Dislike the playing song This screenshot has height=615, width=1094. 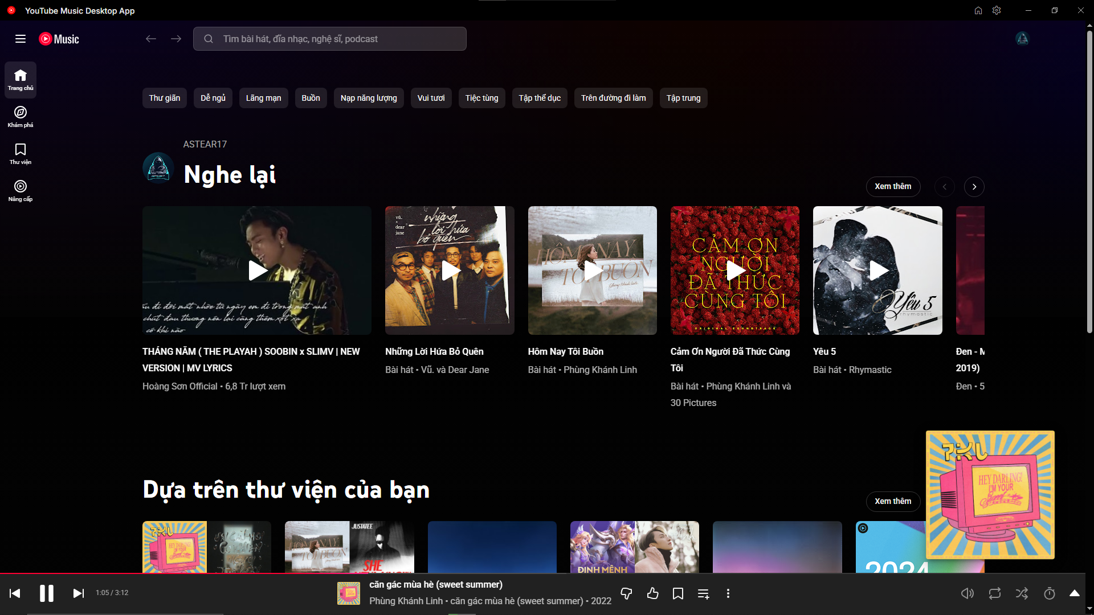pos(626,593)
